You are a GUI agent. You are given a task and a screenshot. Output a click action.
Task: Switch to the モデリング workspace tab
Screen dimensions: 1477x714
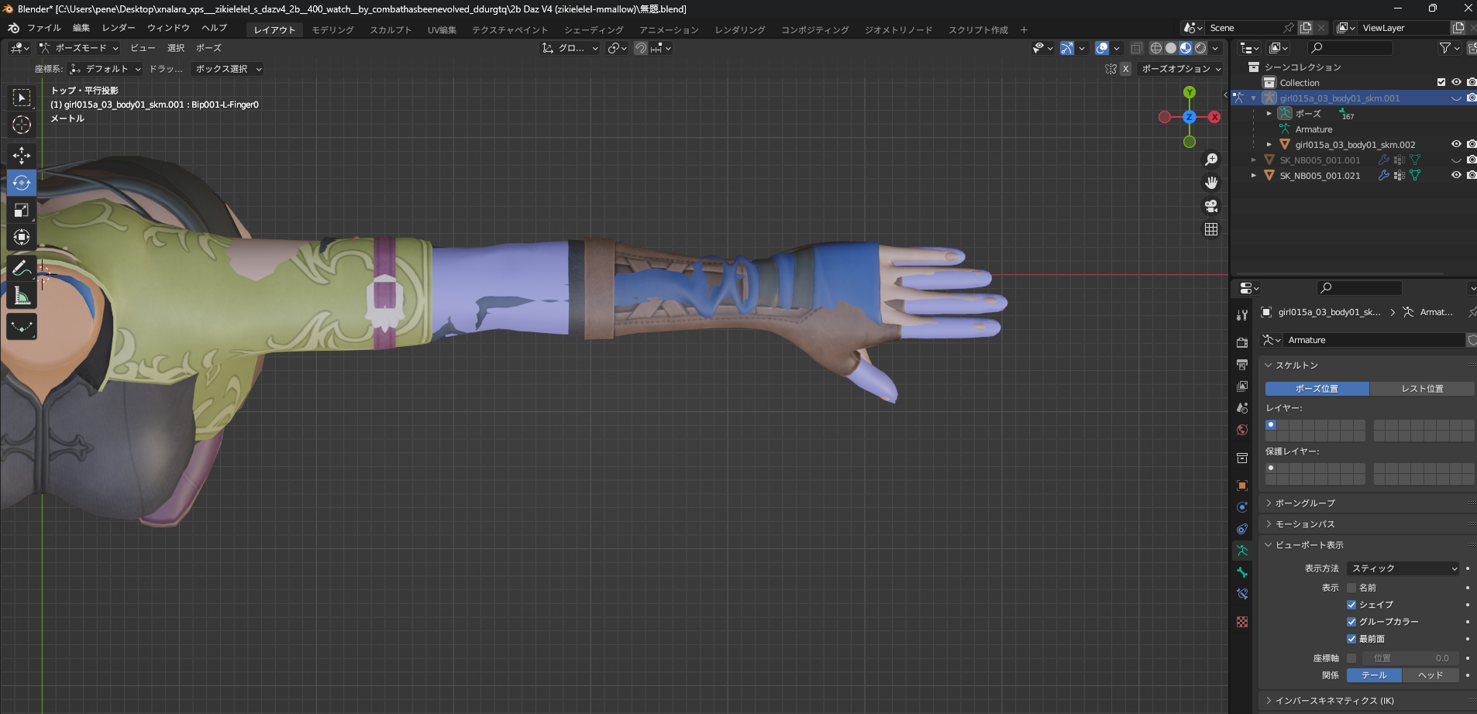pos(332,29)
